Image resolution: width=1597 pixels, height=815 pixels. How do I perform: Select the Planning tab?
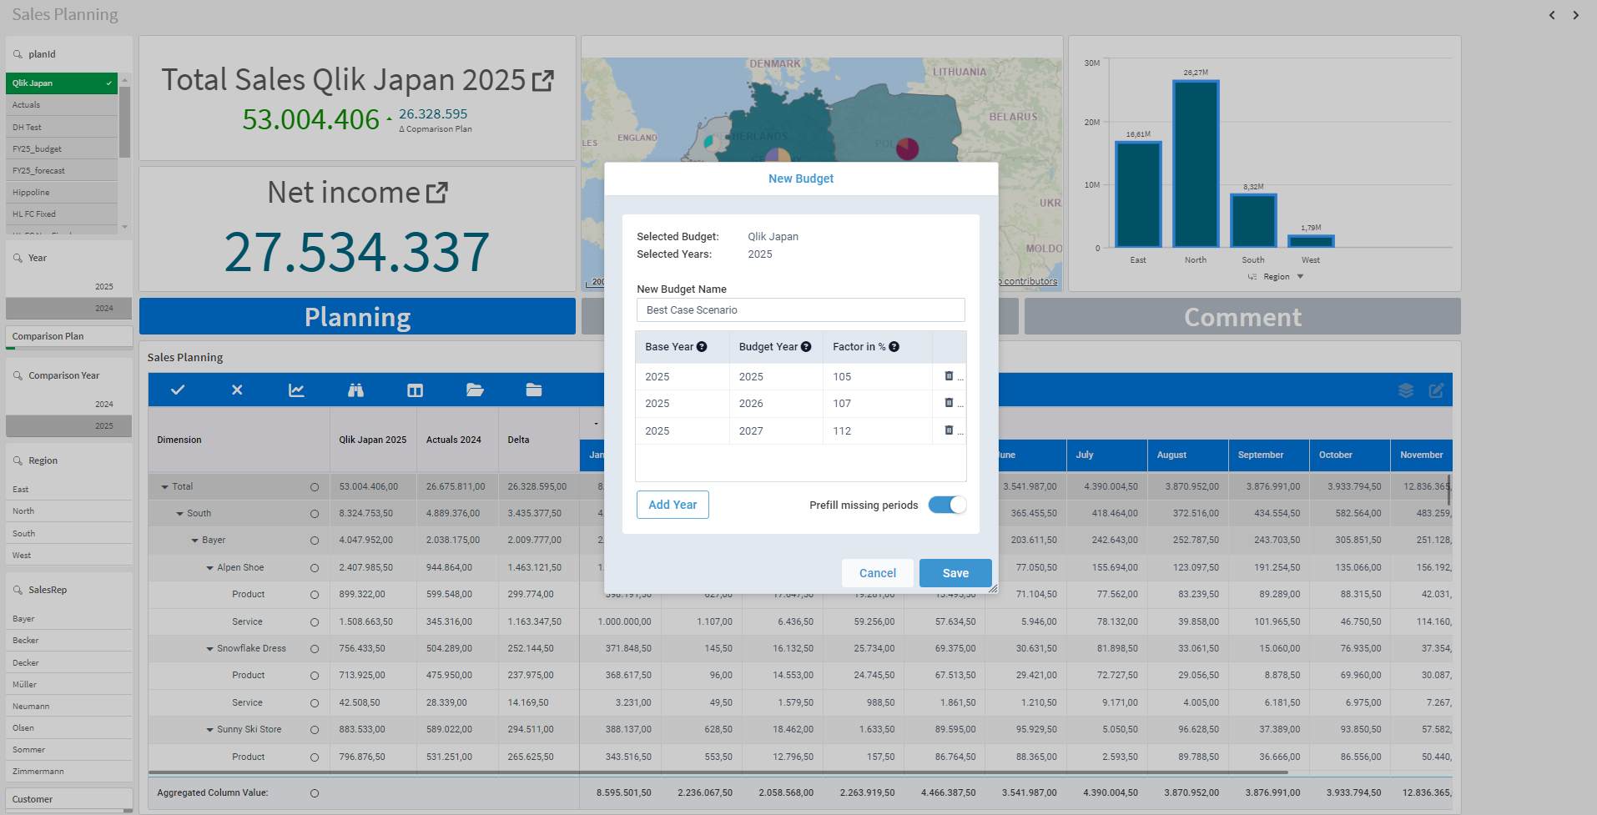356,316
